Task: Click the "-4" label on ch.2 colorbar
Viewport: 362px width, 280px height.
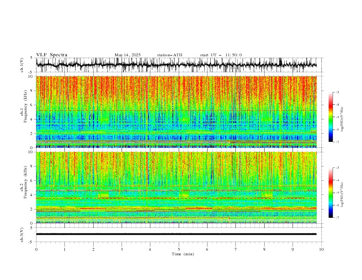Action: [x=337, y=180]
